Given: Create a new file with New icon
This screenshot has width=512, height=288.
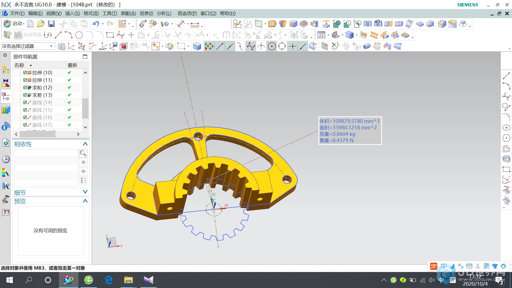Looking at the screenshot, I should click(x=30, y=24).
